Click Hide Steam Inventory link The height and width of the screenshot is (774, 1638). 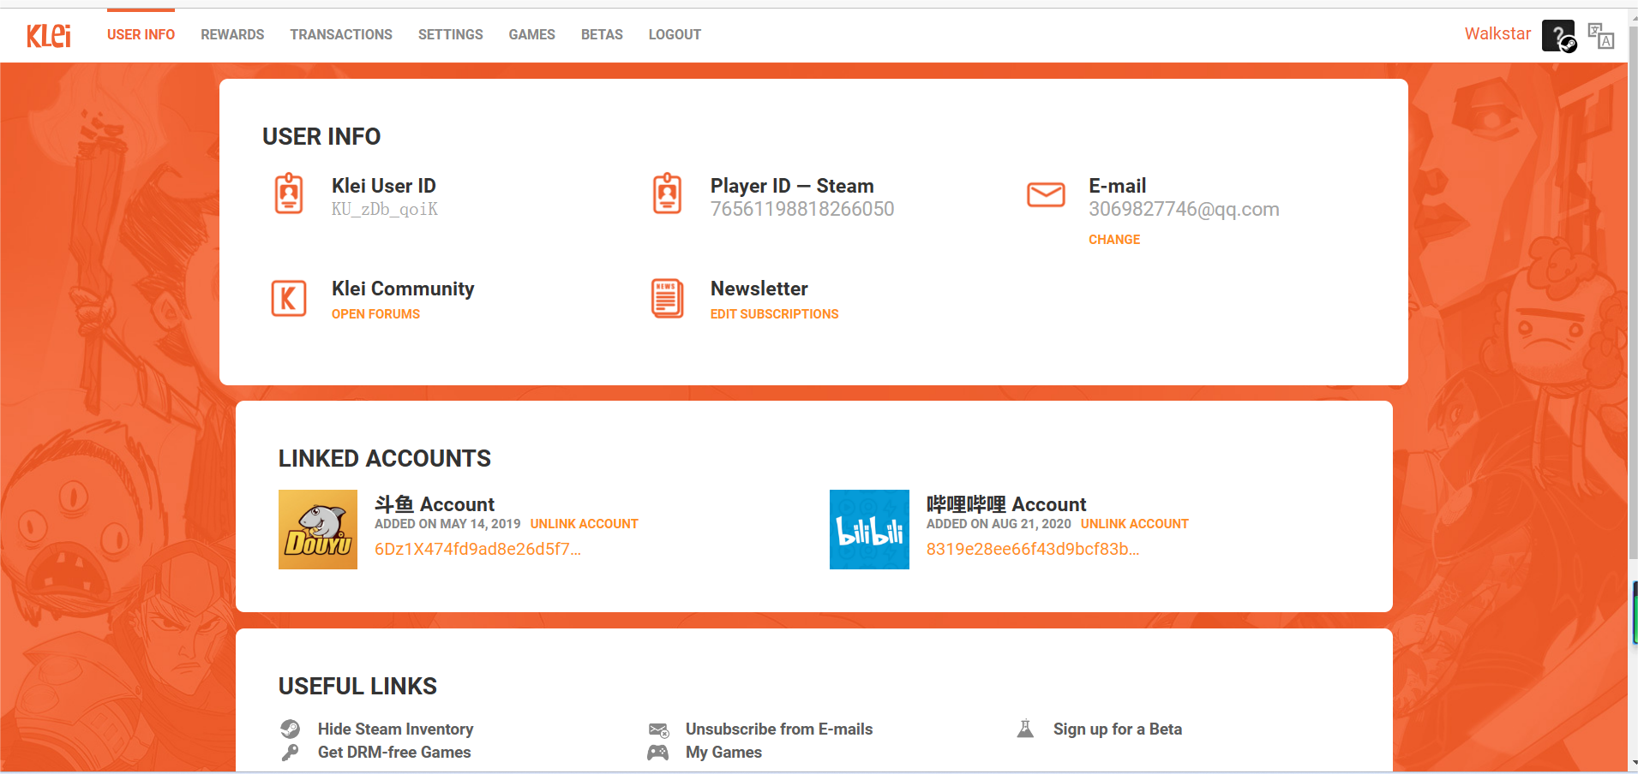coord(395,729)
